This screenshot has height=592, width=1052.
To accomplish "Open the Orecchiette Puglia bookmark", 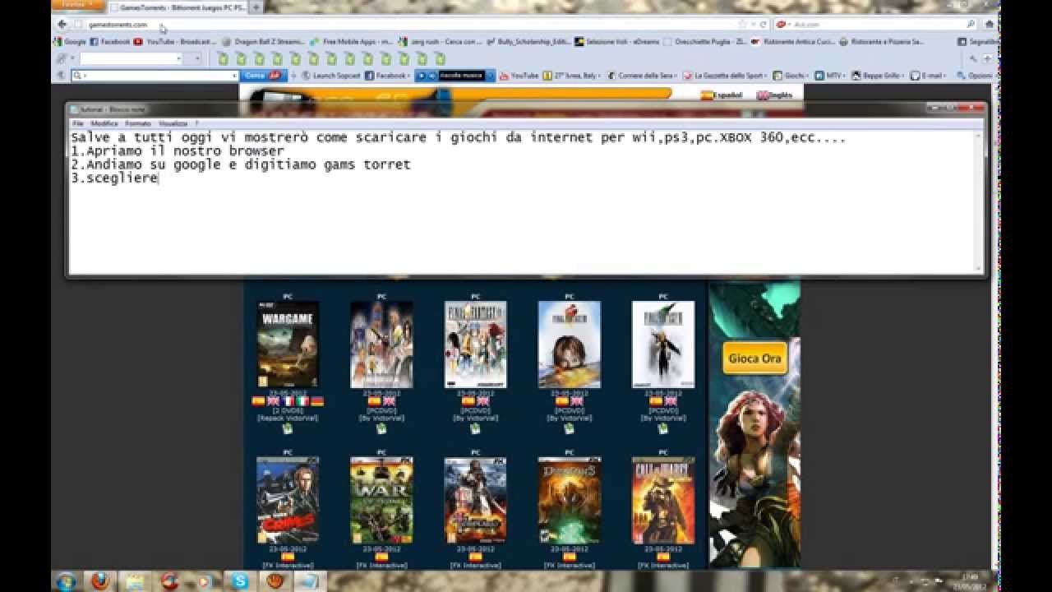I will [705, 41].
